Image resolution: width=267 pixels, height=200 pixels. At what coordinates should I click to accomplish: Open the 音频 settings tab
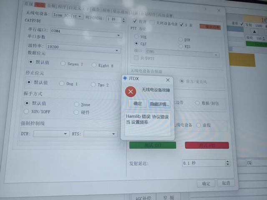(51, 6)
